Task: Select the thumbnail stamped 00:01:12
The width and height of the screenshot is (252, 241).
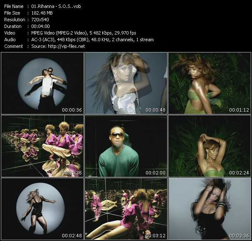Action: (210, 83)
